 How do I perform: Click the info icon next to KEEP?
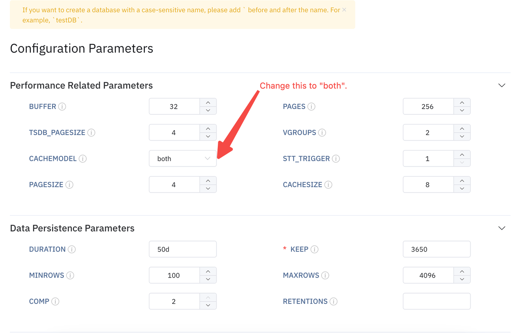(x=315, y=250)
